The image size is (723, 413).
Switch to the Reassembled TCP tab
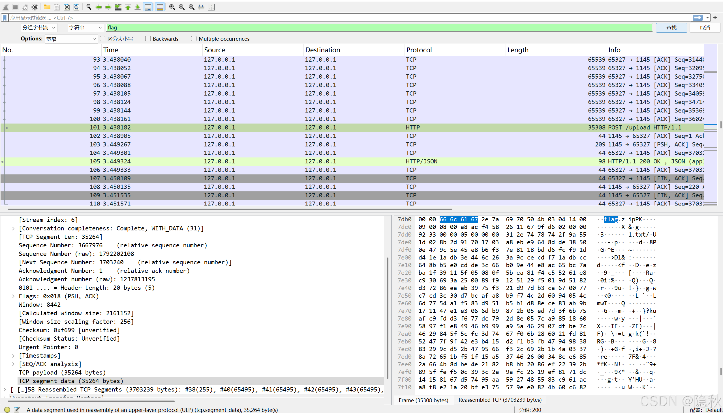(x=500, y=400)
